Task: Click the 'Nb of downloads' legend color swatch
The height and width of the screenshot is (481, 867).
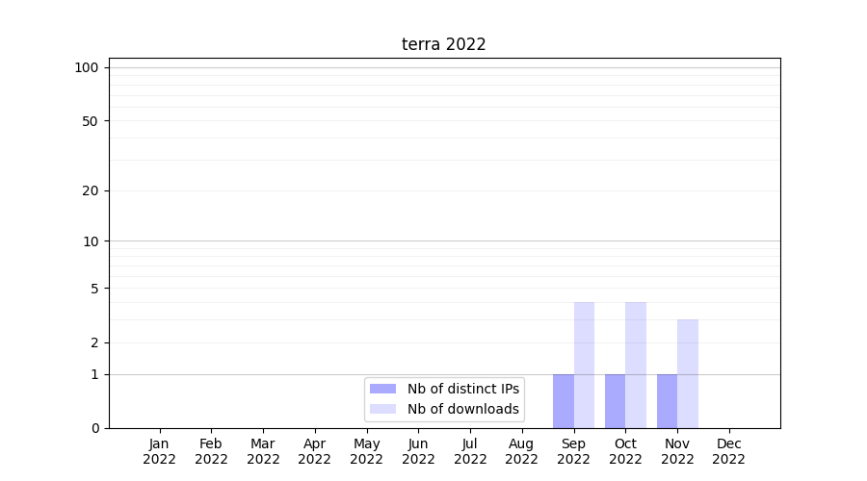Action: coord(382,409)
